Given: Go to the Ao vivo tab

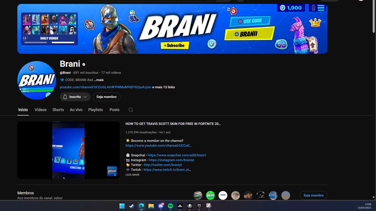Looking at the screenshot, I should [76, 110].
